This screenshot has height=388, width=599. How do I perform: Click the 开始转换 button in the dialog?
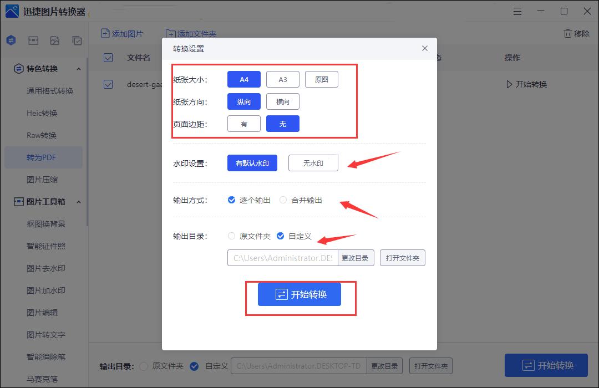(300, 294)
